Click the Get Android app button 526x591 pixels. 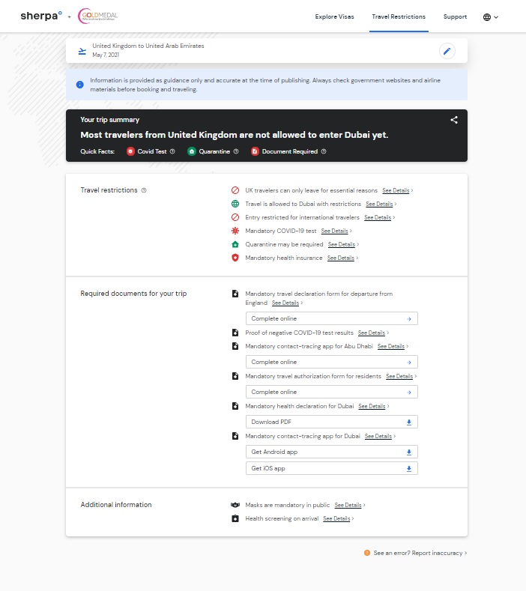tap(331, 452)
